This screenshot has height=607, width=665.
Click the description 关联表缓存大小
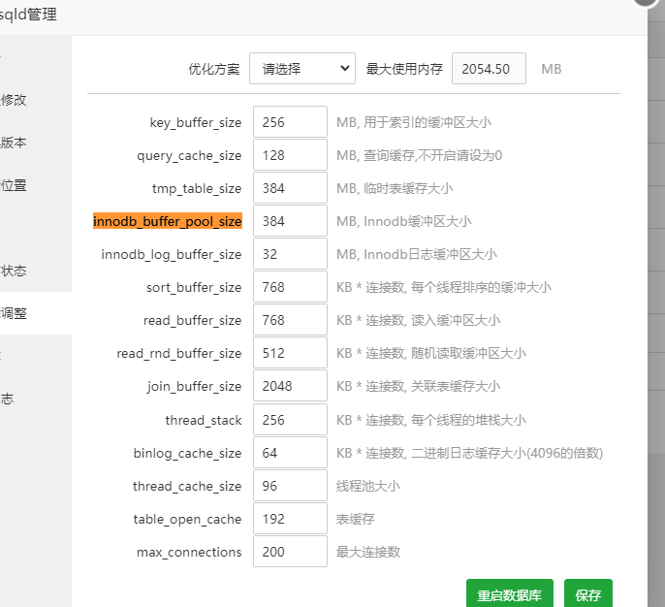[x=456, y=386]
